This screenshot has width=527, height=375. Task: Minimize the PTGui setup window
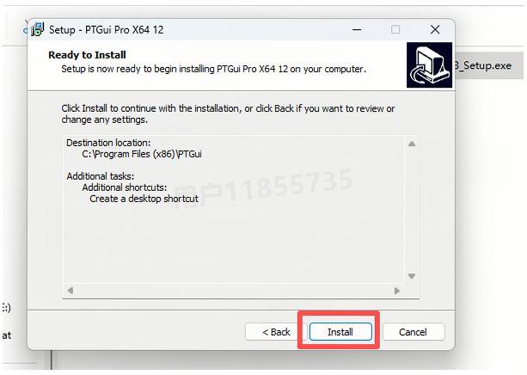[x=357, y=29]
